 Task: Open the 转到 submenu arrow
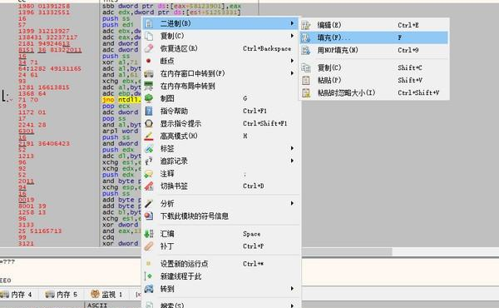click(x=292, y=289)
